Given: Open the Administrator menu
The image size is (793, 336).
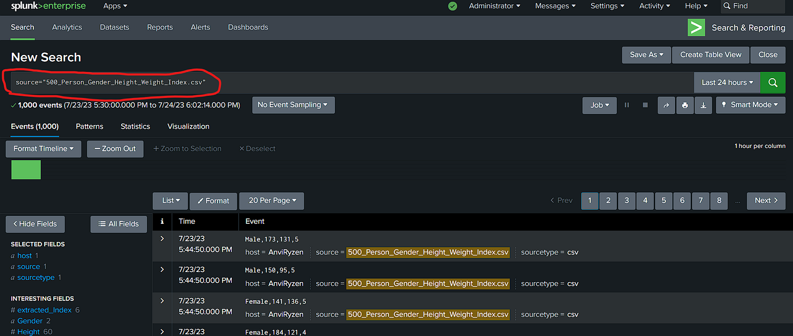Looking at the screenshot, I should click(494, 6).
